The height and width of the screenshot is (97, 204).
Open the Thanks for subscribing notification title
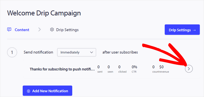[x=62, y=69]
